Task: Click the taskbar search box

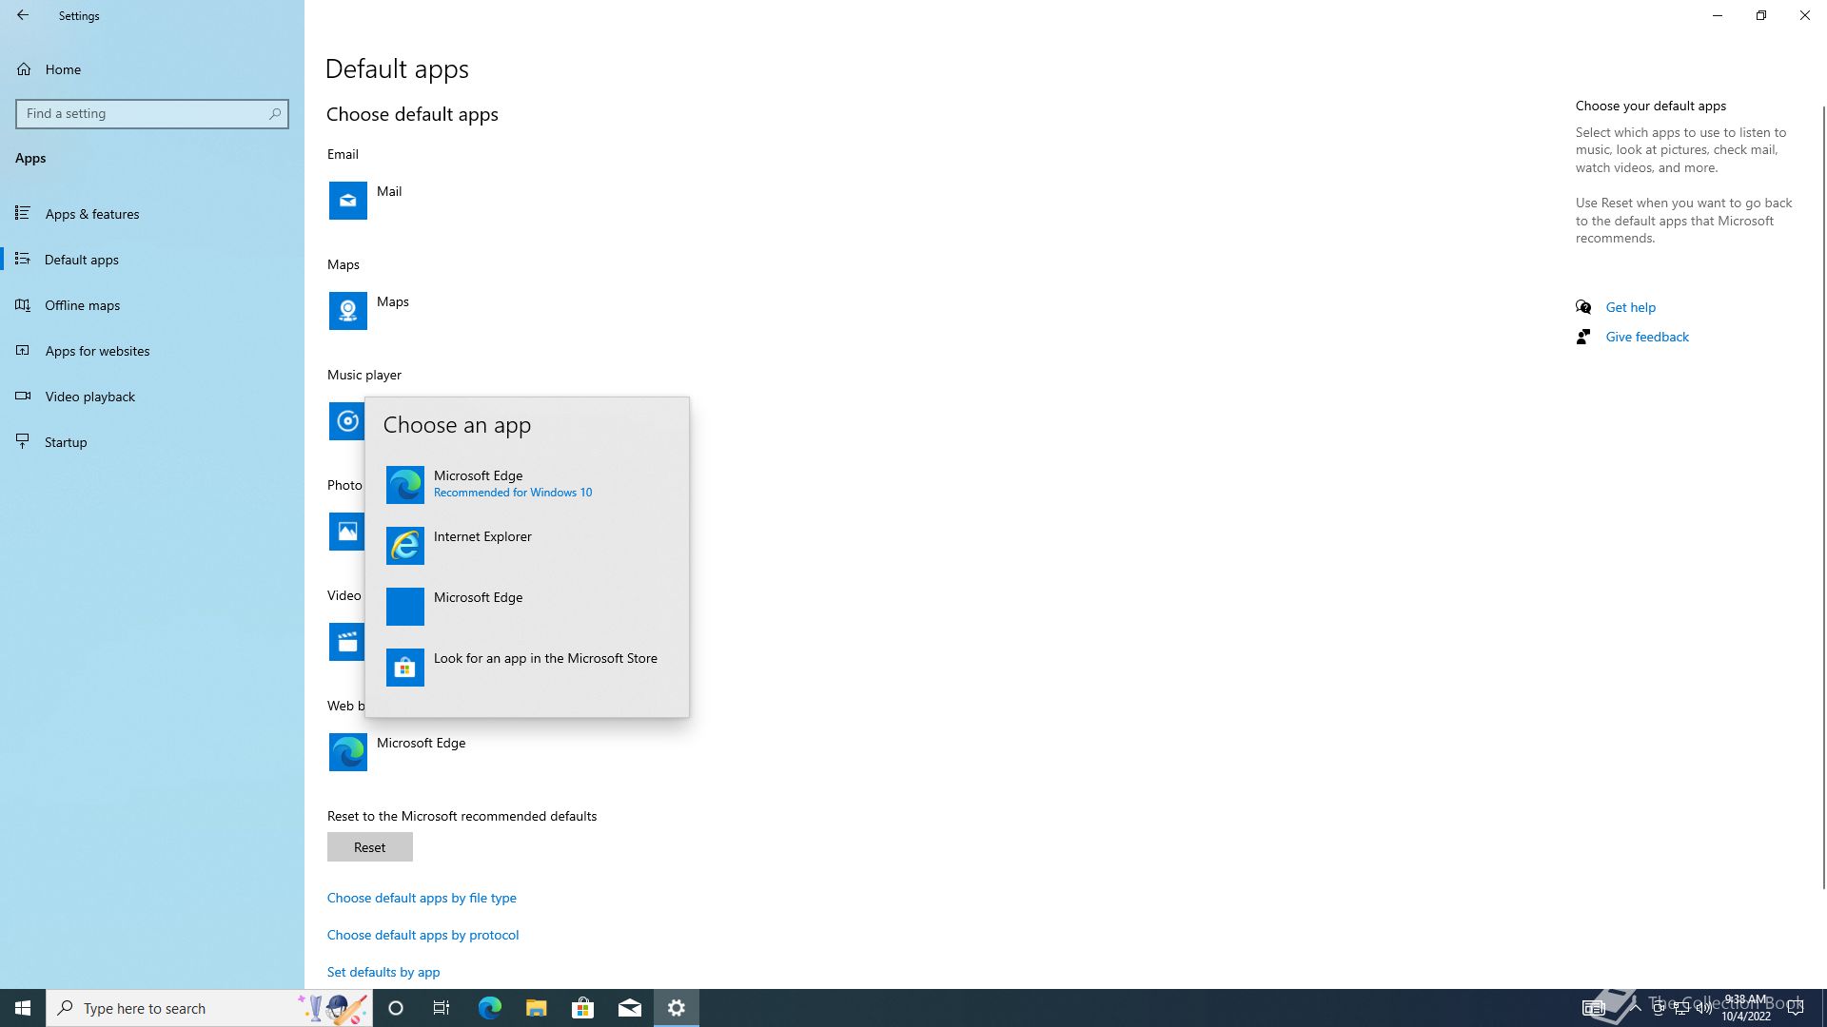Action: (x=209, y=1008)
